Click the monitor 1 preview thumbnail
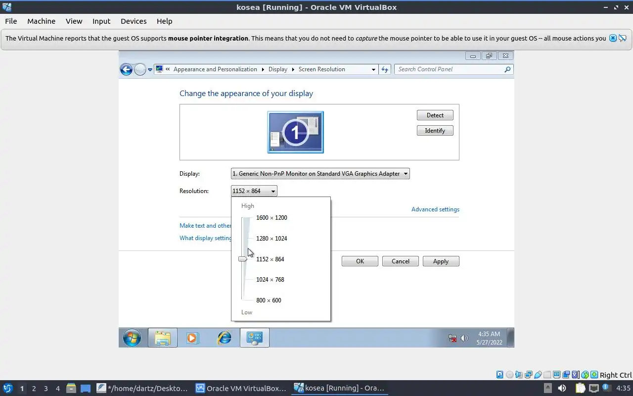 click(296, 132)
